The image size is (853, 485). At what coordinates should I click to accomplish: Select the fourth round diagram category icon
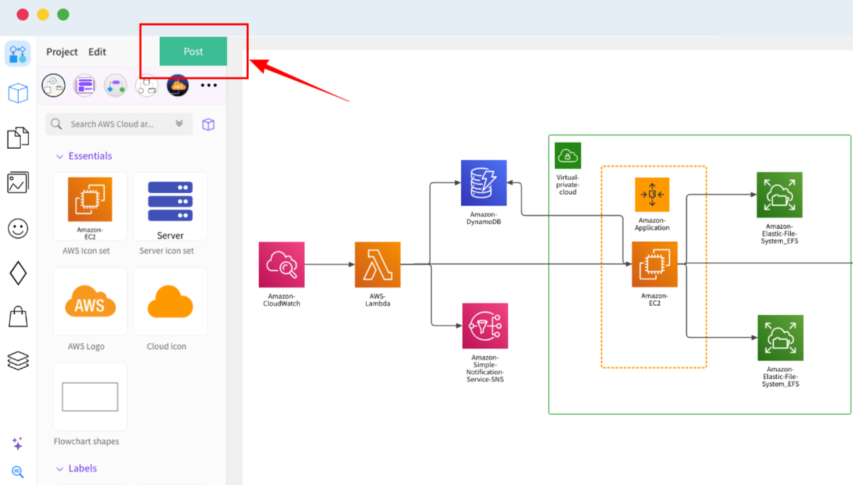tap(146, 86)
